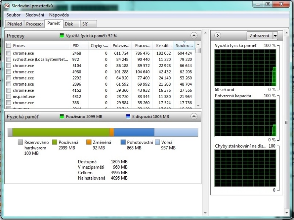Collapse the Procesy section
This screenshot has height=220, width=294.
194,35
